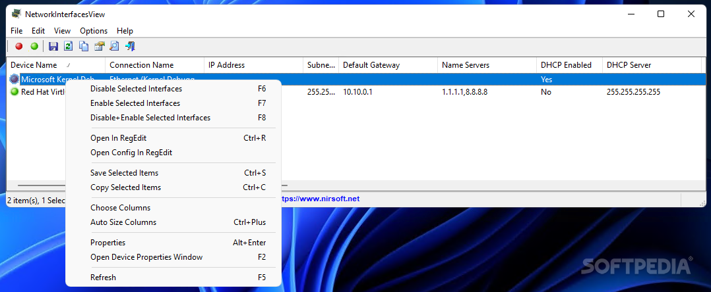Choose Open In RegEdit
The height and width of the screenshot is (292, 711).
(173, 138)
